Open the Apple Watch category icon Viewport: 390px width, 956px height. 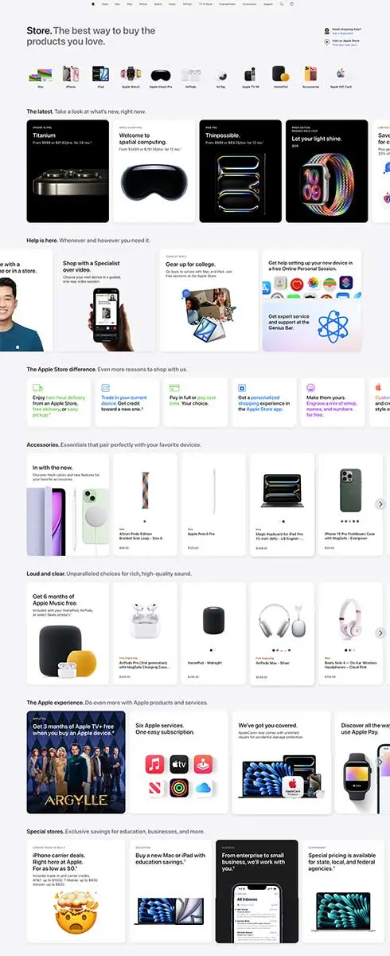click(131, 75)
